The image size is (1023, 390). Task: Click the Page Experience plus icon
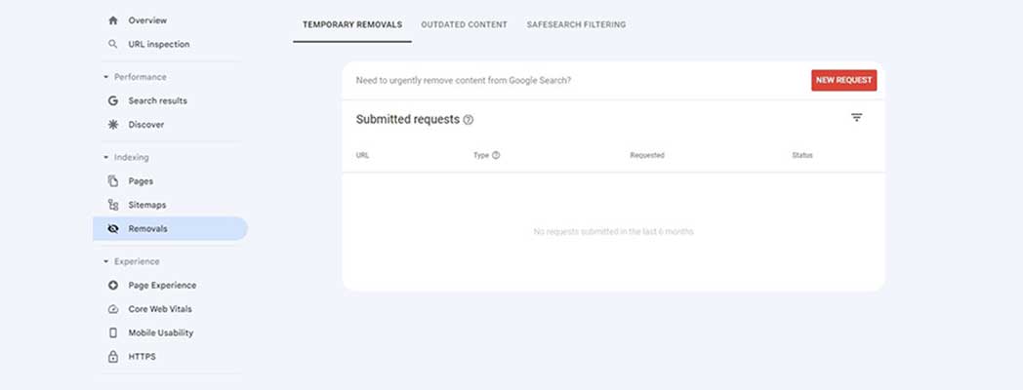[x=113, y=286]
